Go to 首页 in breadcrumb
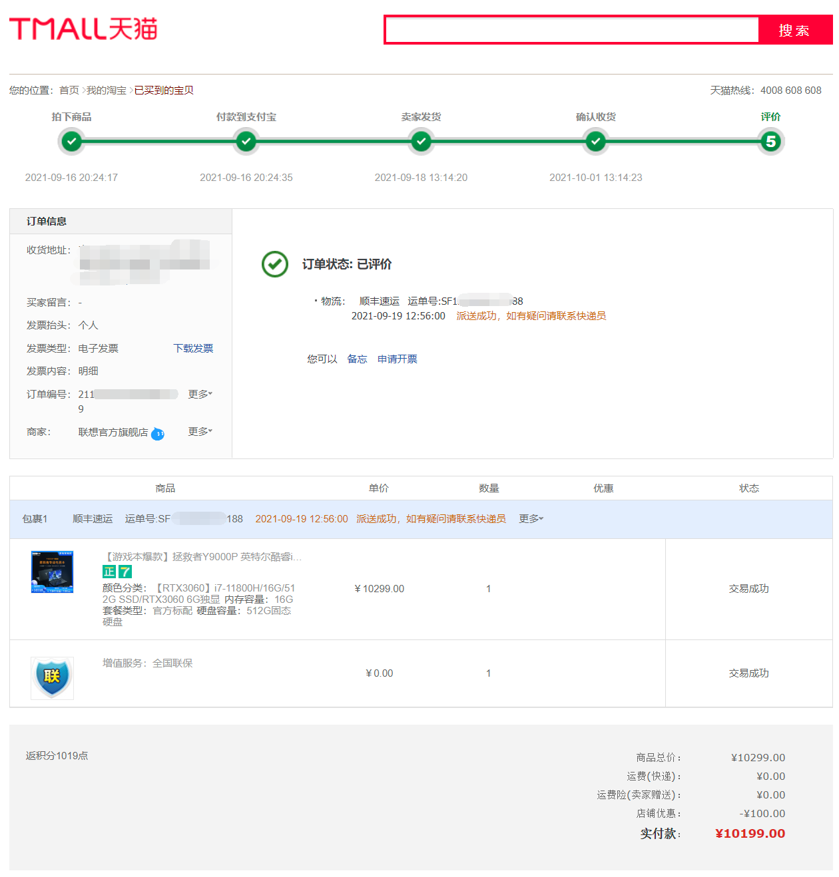 click(69, 90)
